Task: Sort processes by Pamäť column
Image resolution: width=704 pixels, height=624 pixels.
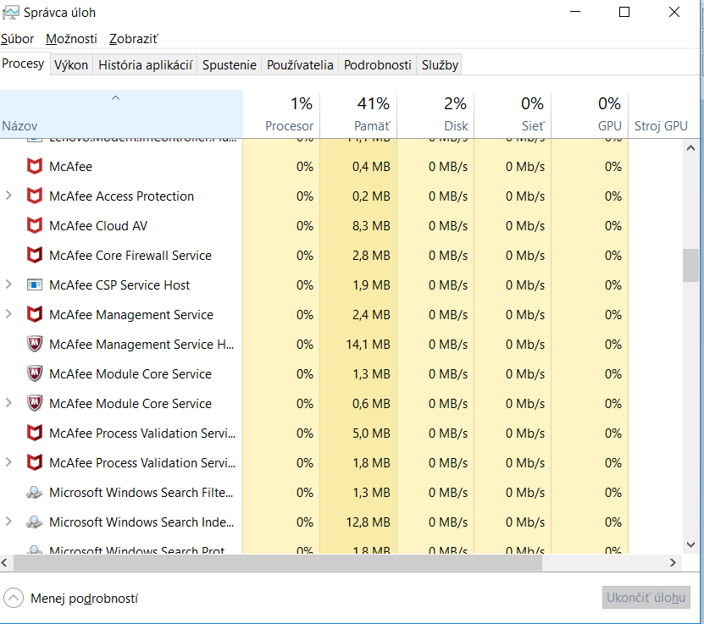Action: [x=359, y=115]
